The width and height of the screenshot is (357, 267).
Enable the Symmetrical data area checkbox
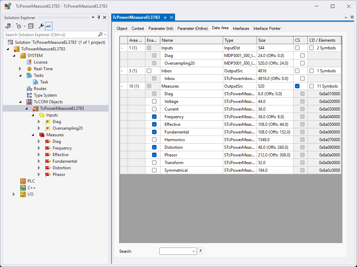coord(154,170)
